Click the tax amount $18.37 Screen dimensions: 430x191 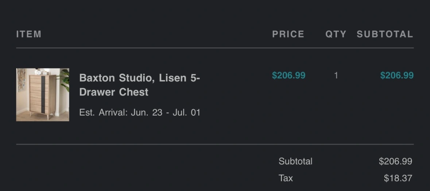coord(398,178)
